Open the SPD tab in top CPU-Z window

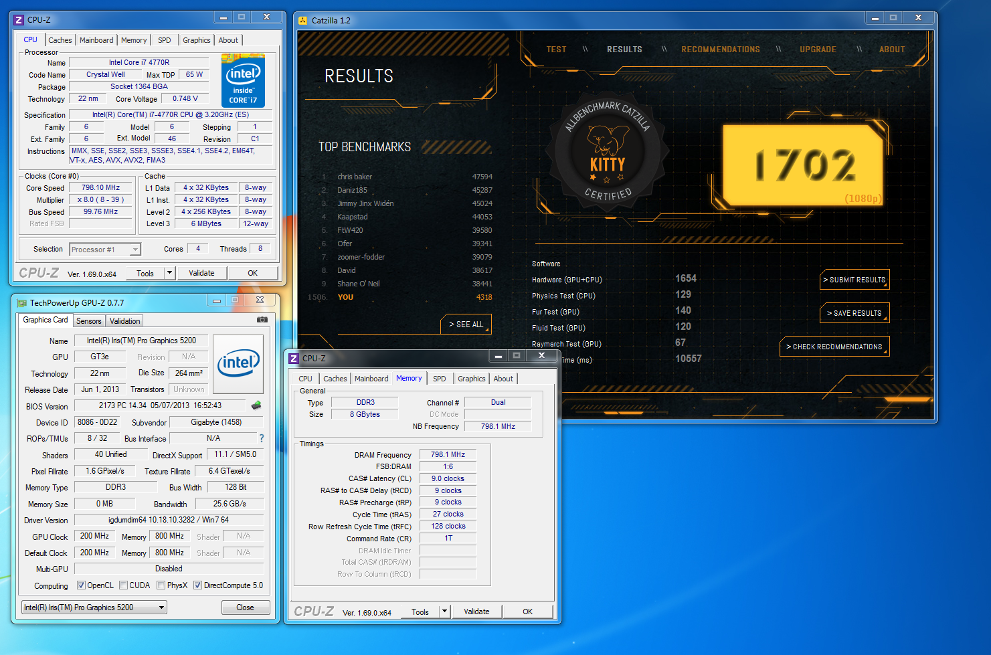(164, 40)
